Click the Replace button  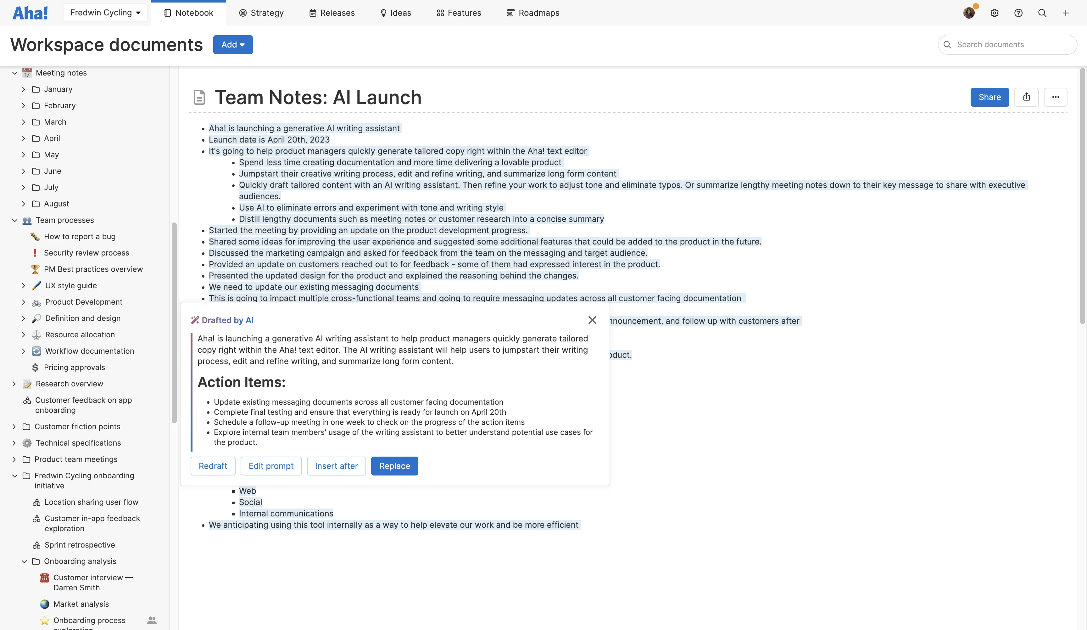point(394,466)
